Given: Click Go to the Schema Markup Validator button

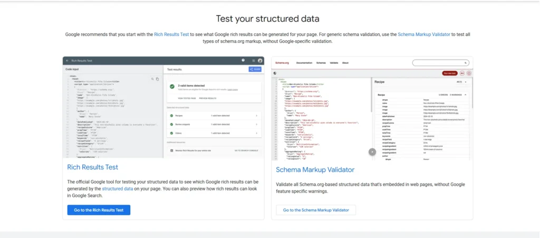Looking at the screenshot, I should (x=316, y=210).
